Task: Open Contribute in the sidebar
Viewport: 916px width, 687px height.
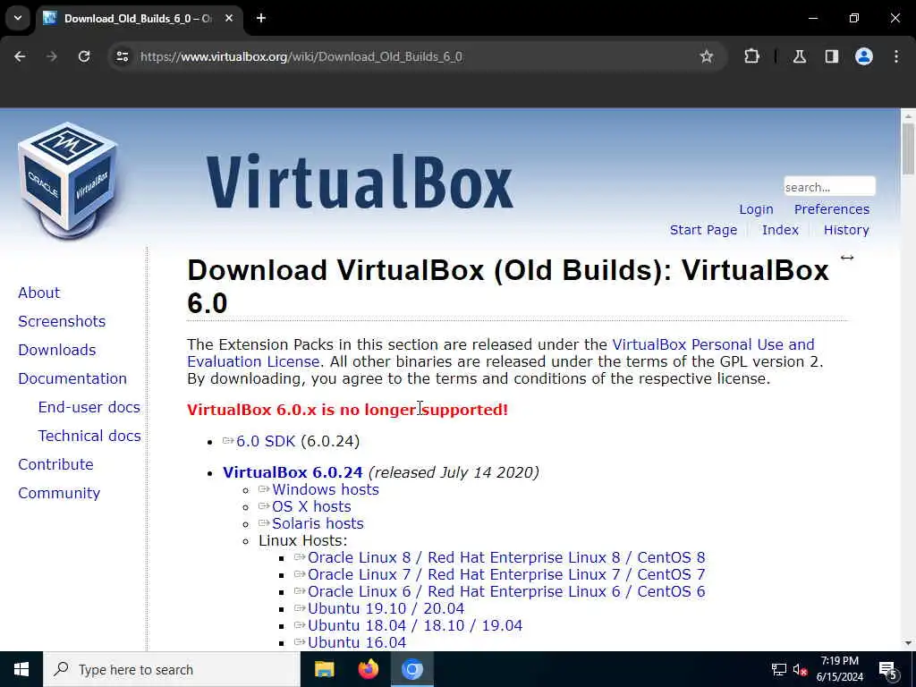Action: pyautogui.click(x=56, y=464)
